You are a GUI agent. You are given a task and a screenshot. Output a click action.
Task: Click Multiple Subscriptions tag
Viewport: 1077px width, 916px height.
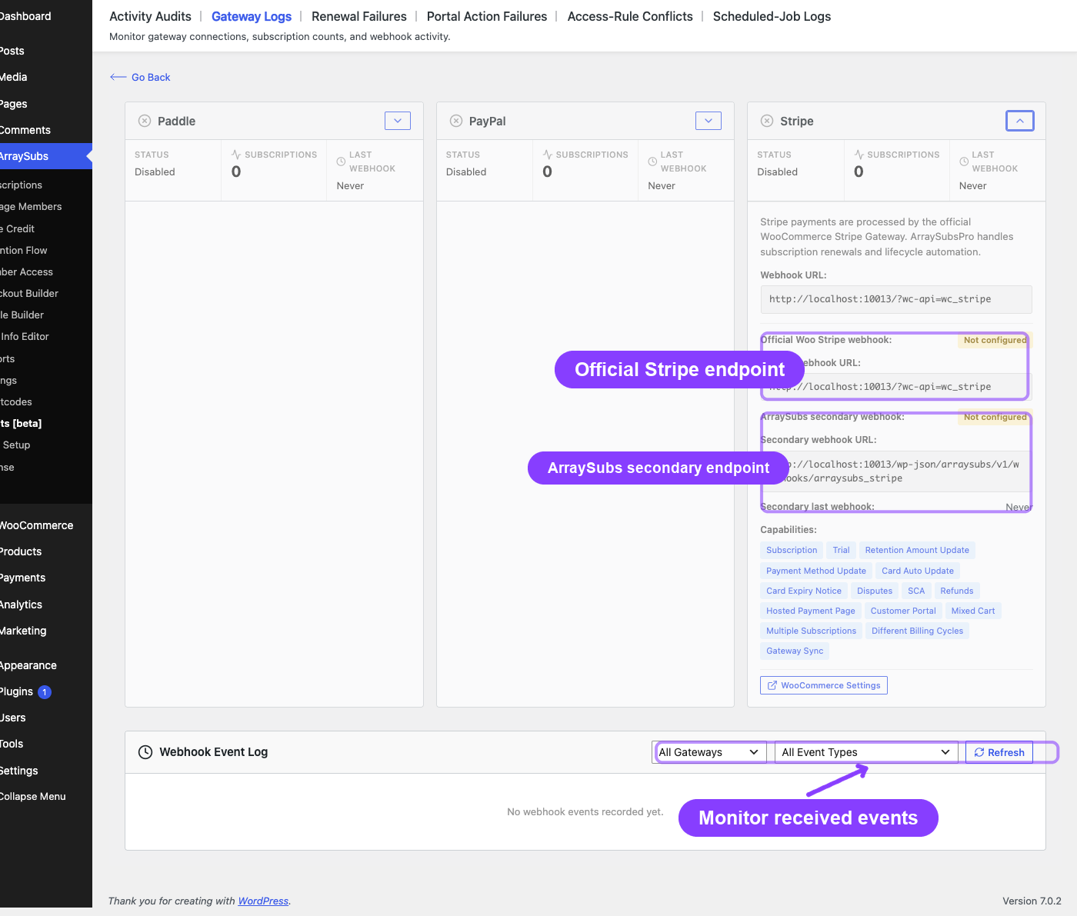(x=812, y=631)
